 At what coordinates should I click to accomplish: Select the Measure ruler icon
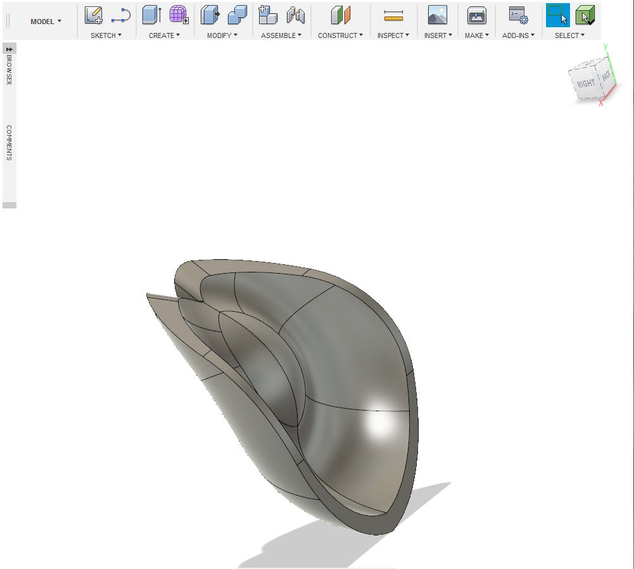click(393, 15)
